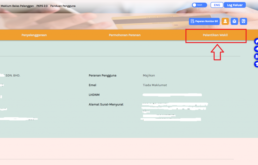This screenshot has width=258, height=165.
Task: Click the mobile e-billing icon in the header
Action: point(243,21)
